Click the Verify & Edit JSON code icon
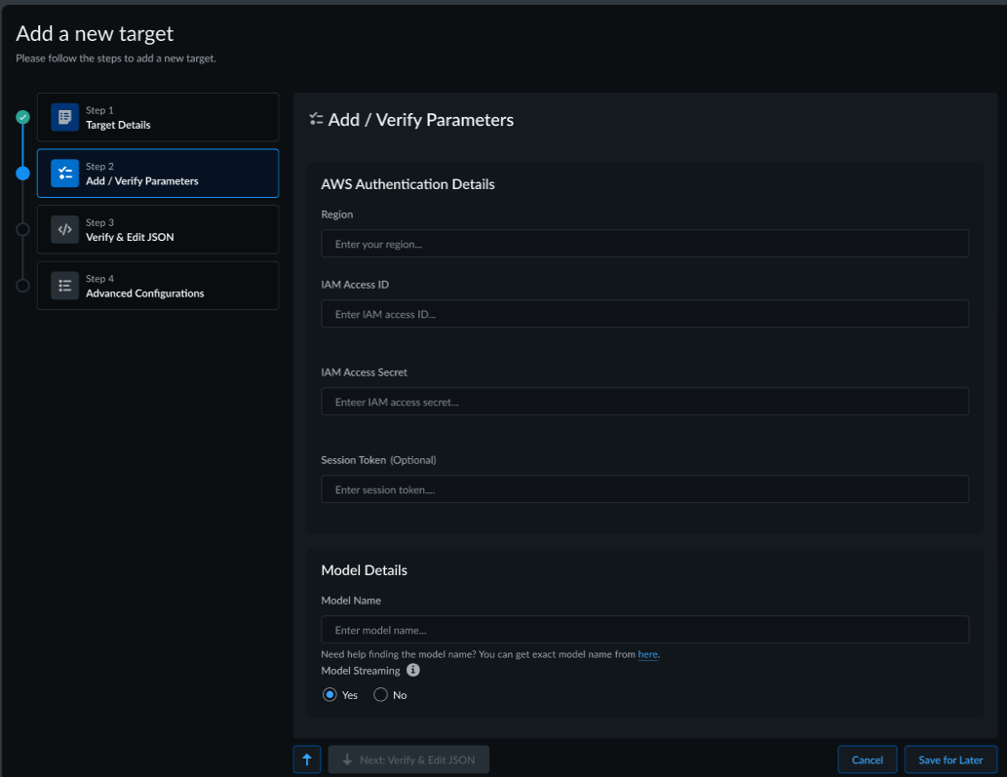The image size is (1007, 777). (x=64, y=229)
